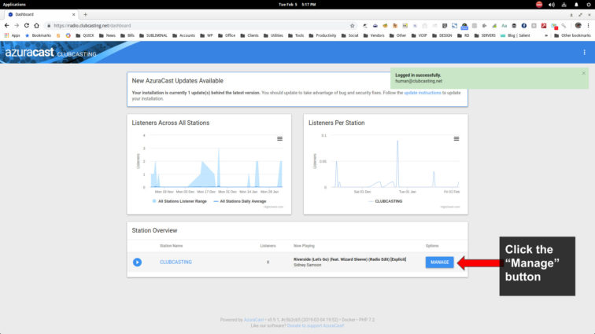The width and height of the screenshot is (595, 334).
Task: Expand the hidden bookmarks overflow chevron
Action: click(x=546, y=35)
